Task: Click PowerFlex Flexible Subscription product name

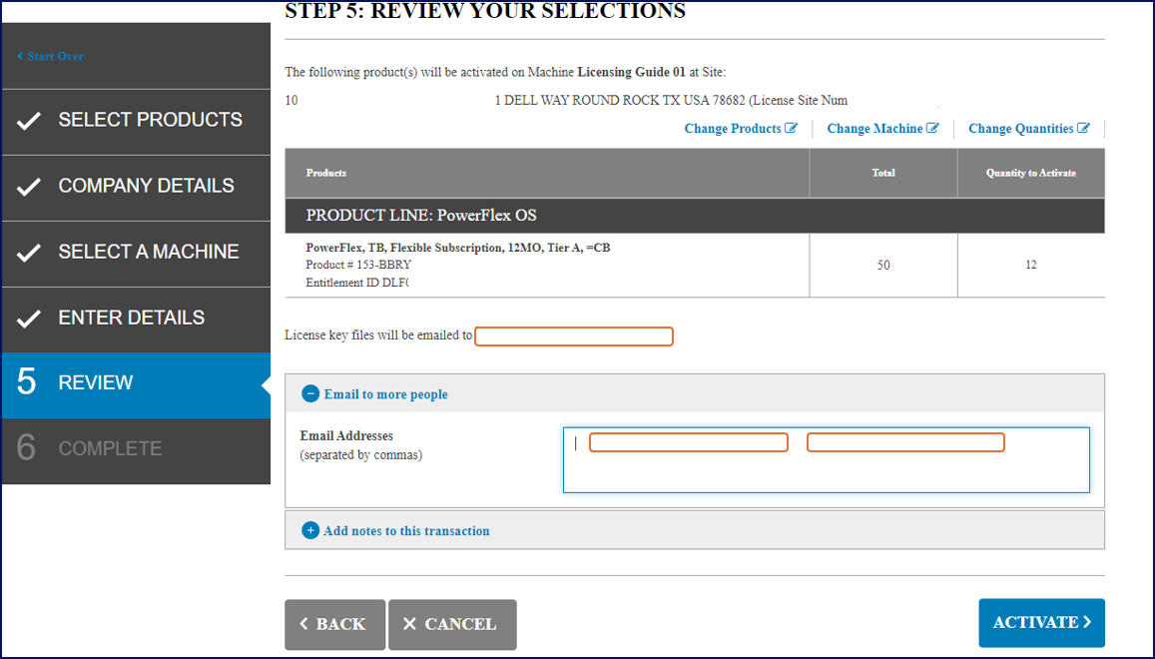Action: tap(458, 248)
